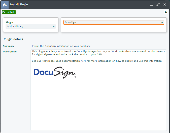Minimize the Install Plugin window
This screenshot has width=170, height=133.
pyautogui.click(x=152, y=5)
